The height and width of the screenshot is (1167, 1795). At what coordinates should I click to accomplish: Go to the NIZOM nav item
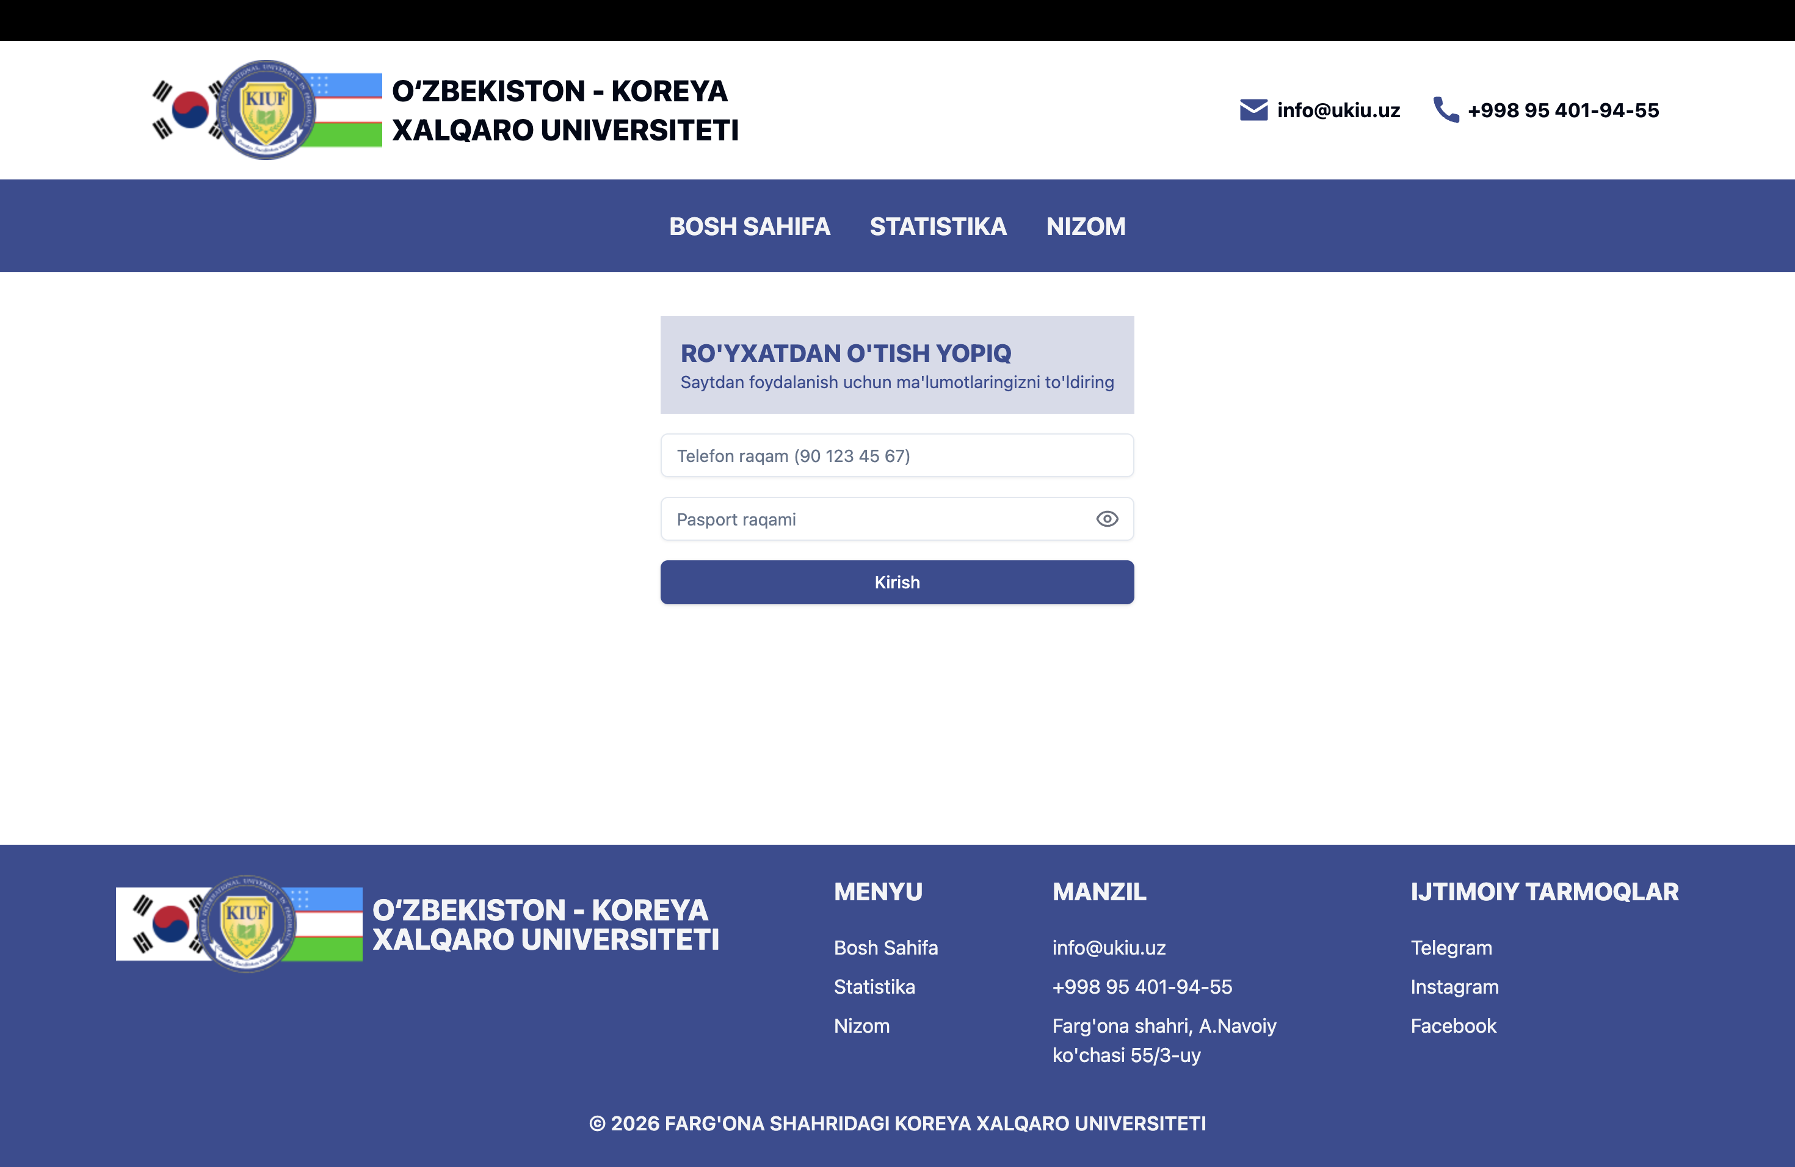pyautogui.click(x=1086, y=226)
